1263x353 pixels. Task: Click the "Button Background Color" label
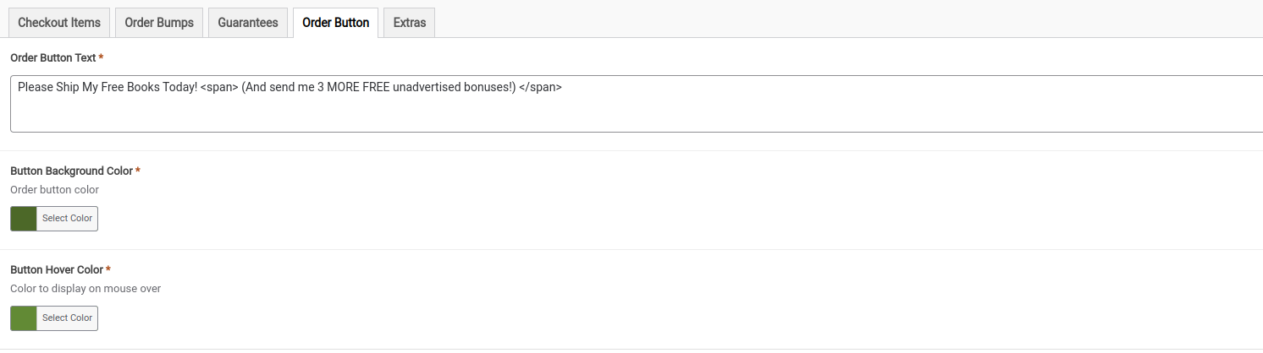click(71, 171)
